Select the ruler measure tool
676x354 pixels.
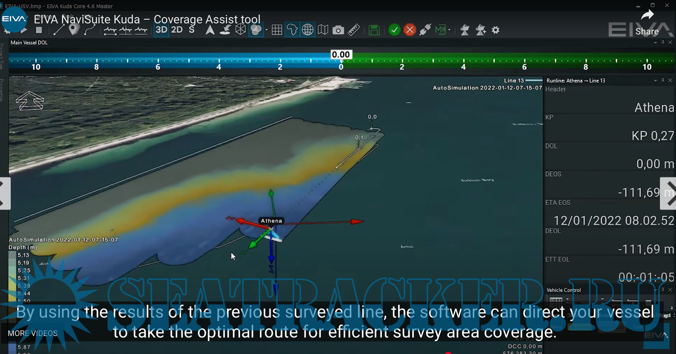coord(354,30)
